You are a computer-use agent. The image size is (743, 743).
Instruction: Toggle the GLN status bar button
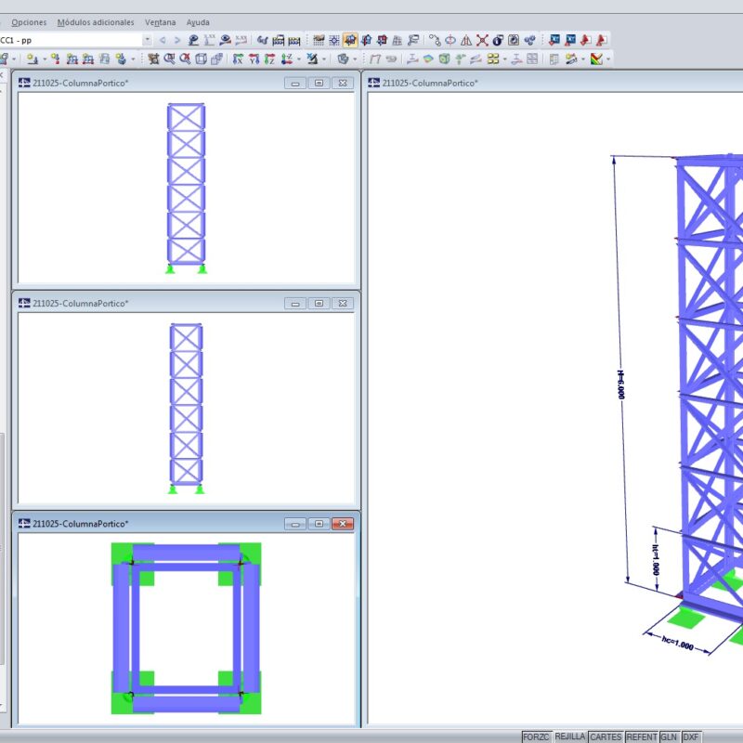click(x=669, y=736)
